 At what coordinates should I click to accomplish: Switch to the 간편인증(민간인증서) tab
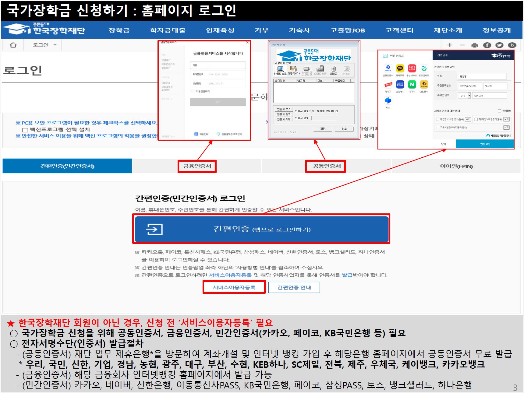(67, 166)
